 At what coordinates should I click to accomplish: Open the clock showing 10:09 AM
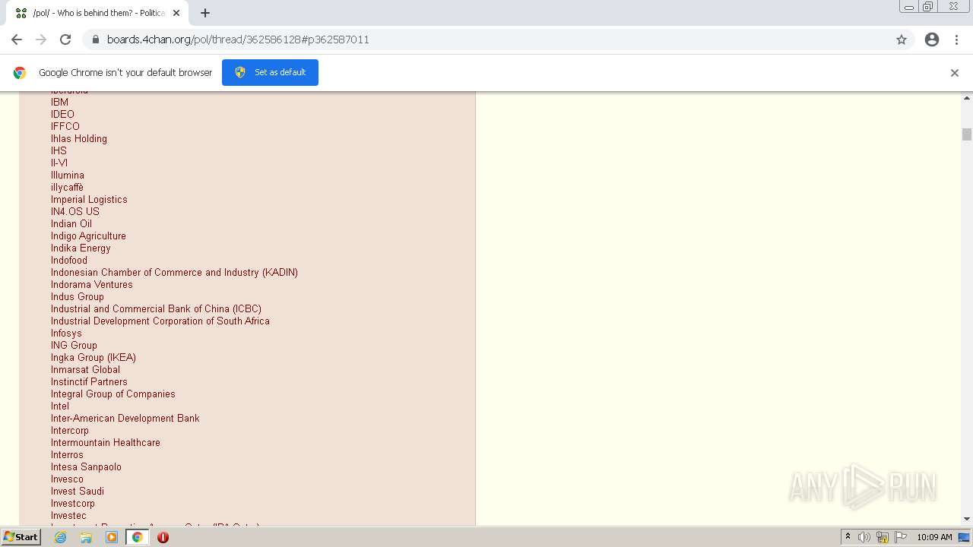934,537
